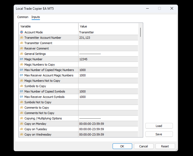Click the ab icon beside Magic Numbers to Copy
This screenshot has width=193, height=156.
tap(21, 65)
